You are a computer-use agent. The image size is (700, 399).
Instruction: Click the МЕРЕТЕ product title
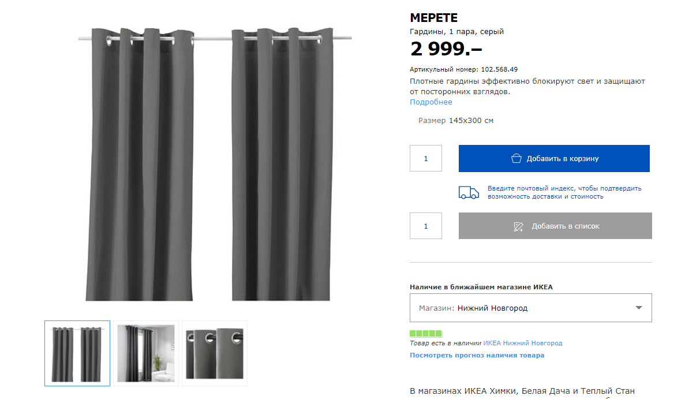(433, 18)
